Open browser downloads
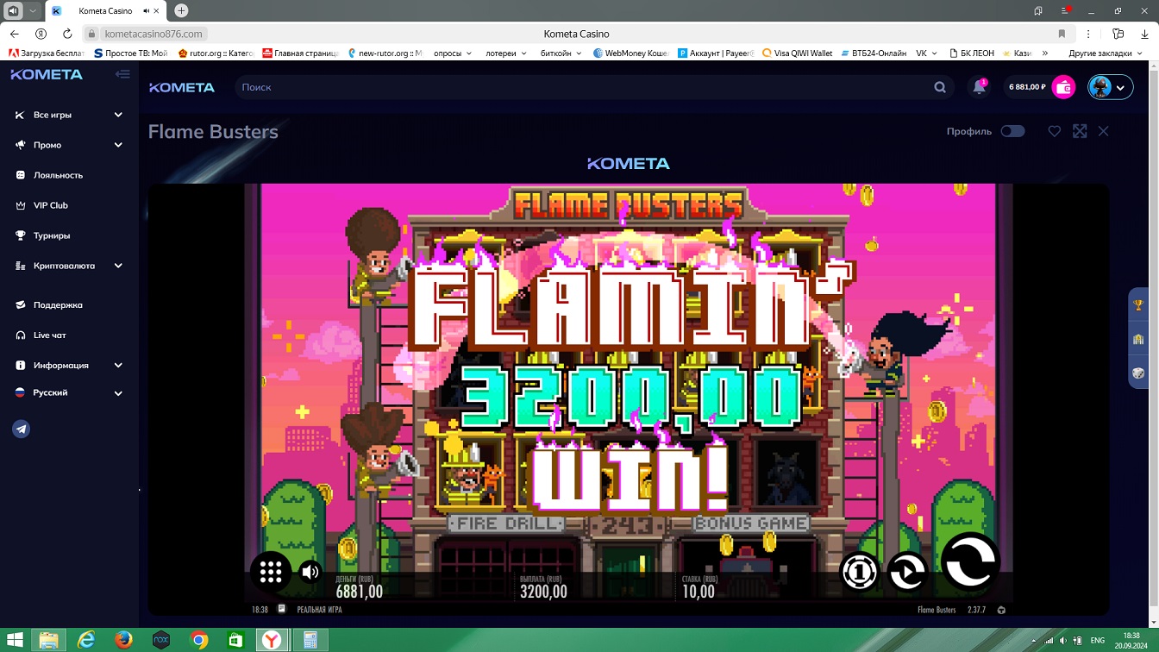Screen dimensions: 1159x652 tap(1143, 34)
